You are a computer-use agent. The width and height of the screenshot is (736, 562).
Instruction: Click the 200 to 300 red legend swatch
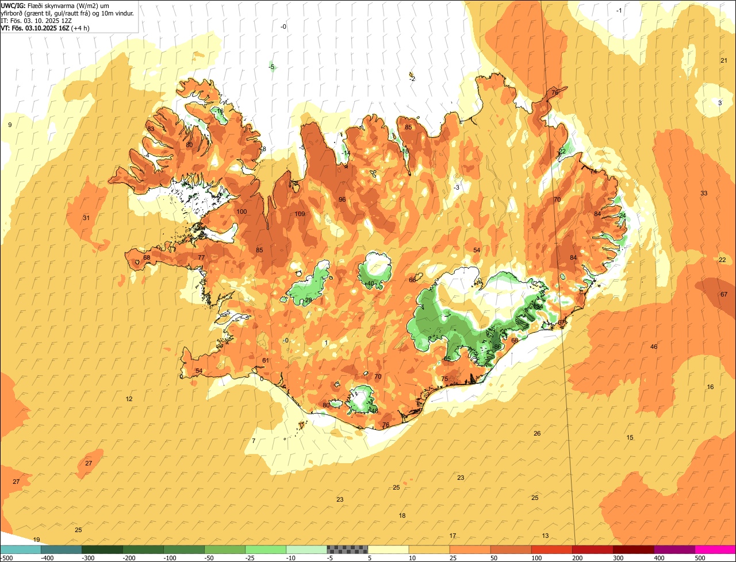coord(592,549)
